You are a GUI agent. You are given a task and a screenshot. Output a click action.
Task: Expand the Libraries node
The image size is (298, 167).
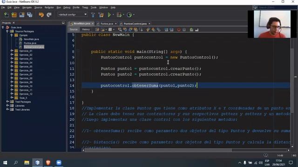[7, 106]
